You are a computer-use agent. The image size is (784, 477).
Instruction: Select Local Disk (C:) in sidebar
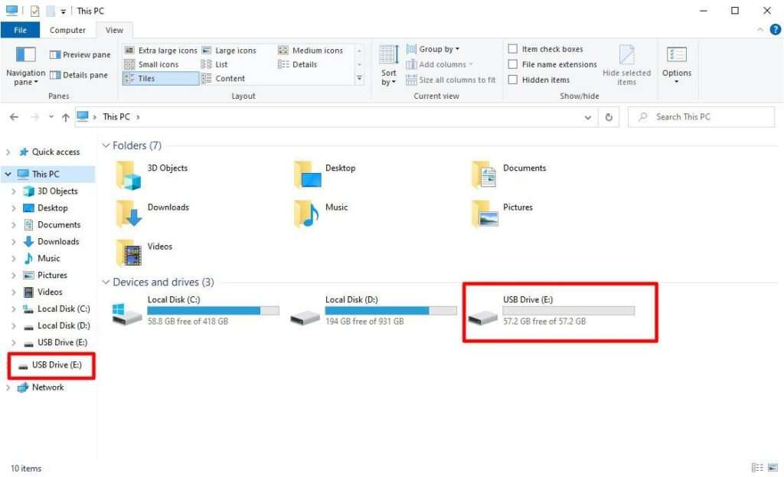[x=64, y=309]
